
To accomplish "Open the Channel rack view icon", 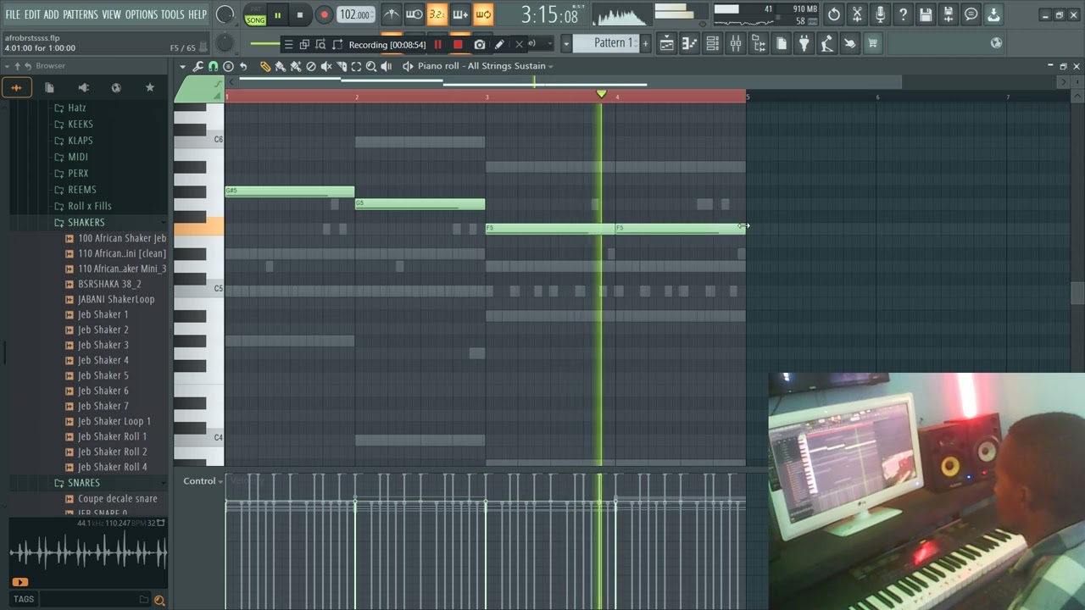I will (713, 43).
